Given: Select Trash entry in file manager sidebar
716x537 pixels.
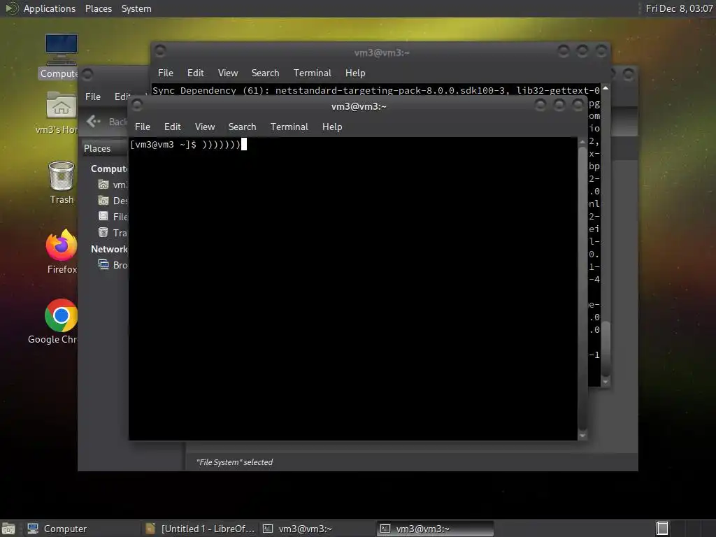Looking at the screenshot, I should coord(113,233).
